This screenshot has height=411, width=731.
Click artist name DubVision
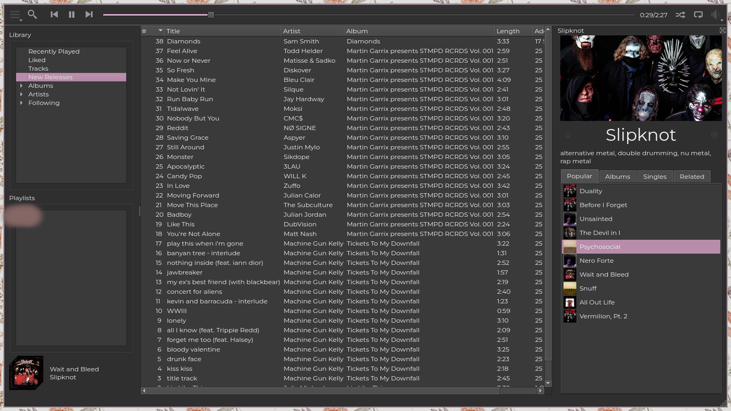click(x=300, y=224)
